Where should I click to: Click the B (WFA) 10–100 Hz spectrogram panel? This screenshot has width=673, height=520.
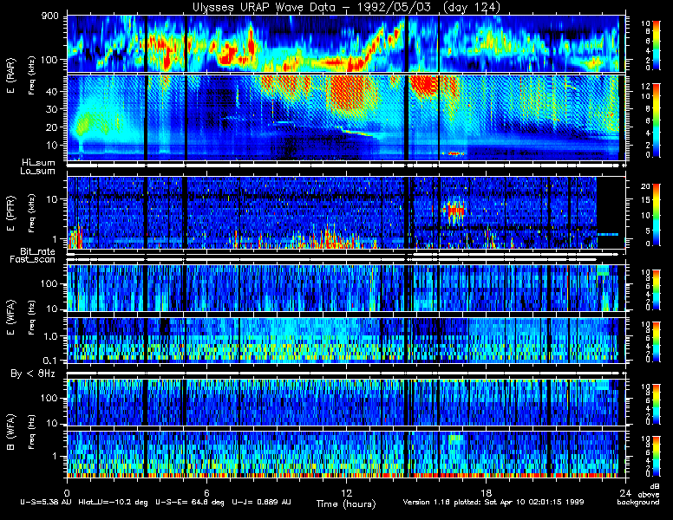[x=346, y=402]
